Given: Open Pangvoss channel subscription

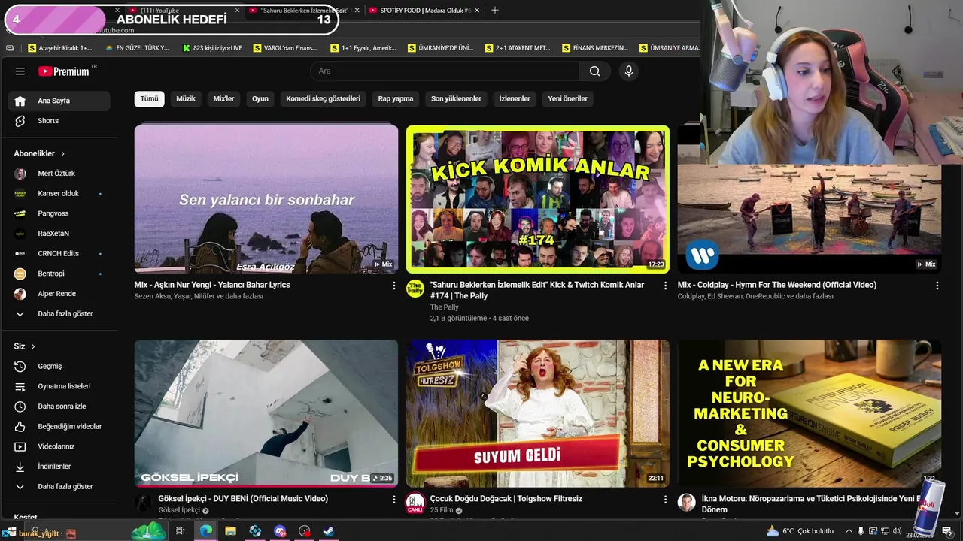Looking at the screenshot, I should pyautogui.click(x=59, y=213).
